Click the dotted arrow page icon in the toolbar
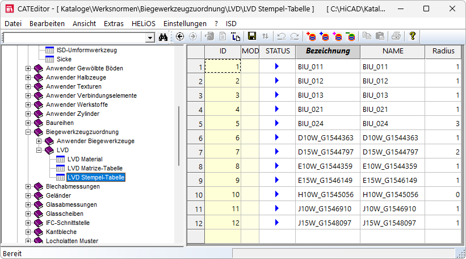Viewport: 466px width, 259px height. (x=236, y=36)
